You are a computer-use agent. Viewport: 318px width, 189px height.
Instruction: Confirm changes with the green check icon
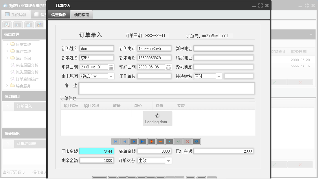coord(179,141)
